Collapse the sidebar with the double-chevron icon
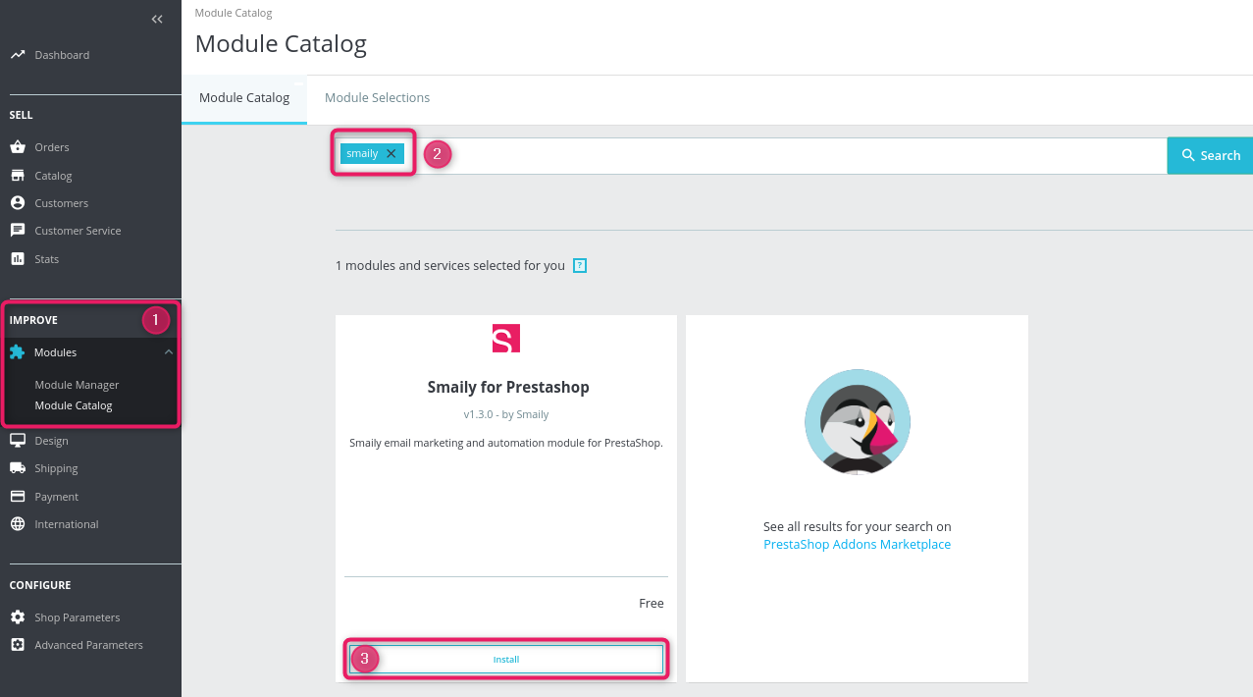This screenshot has width=1253, height=697. (x=157, y=19)
